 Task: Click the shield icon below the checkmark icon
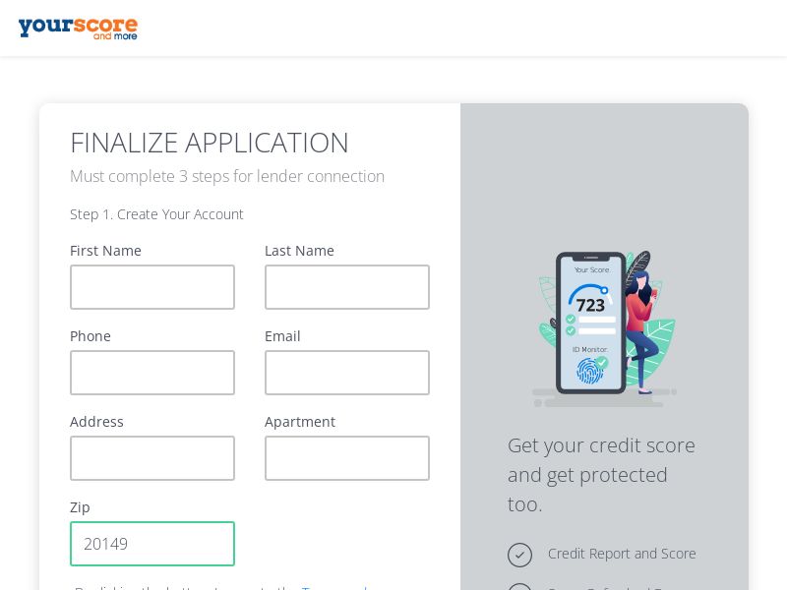click(520, 588)
